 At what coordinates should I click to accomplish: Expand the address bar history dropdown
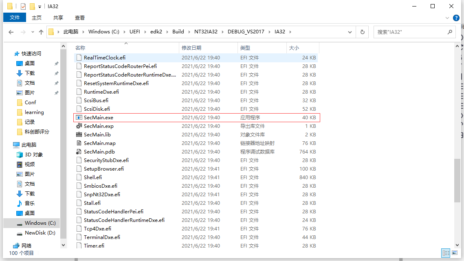point(350,32)
